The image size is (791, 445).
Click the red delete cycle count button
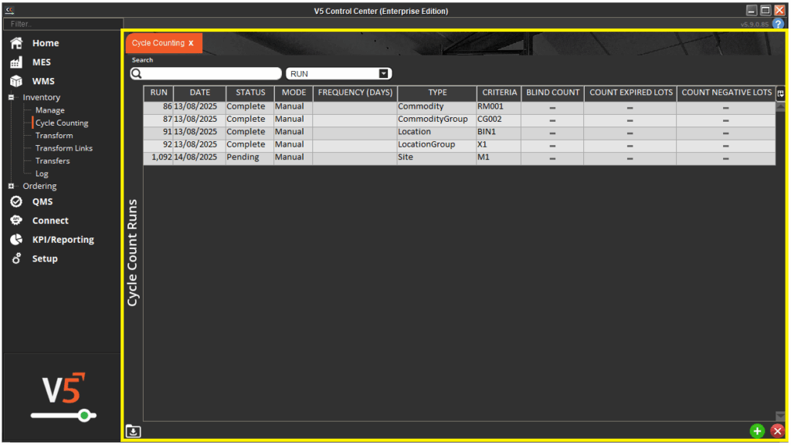[777, 431]
